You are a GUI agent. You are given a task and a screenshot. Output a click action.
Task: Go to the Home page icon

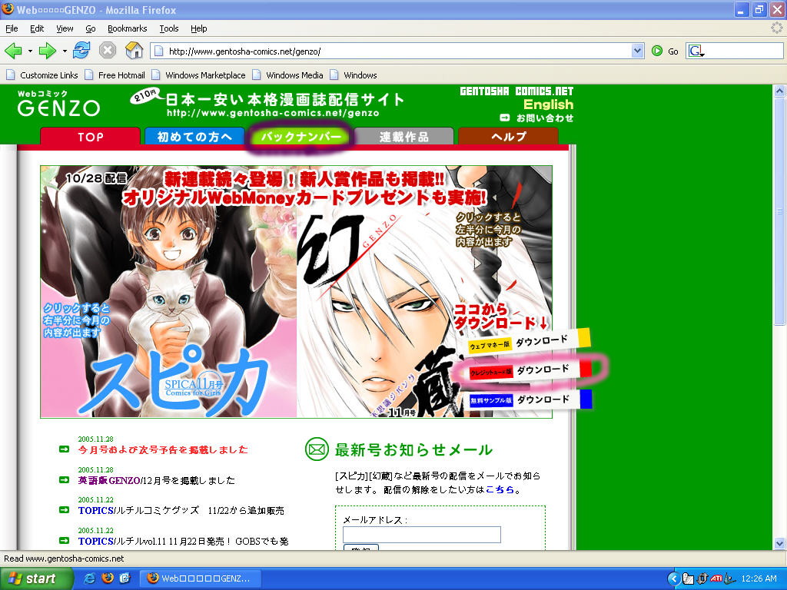[x=134, y=51]
